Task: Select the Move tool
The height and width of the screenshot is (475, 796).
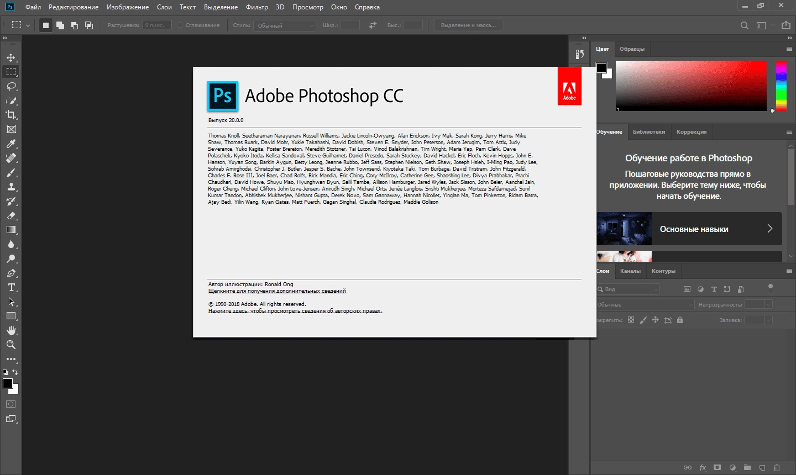Action: pos(11,57)
